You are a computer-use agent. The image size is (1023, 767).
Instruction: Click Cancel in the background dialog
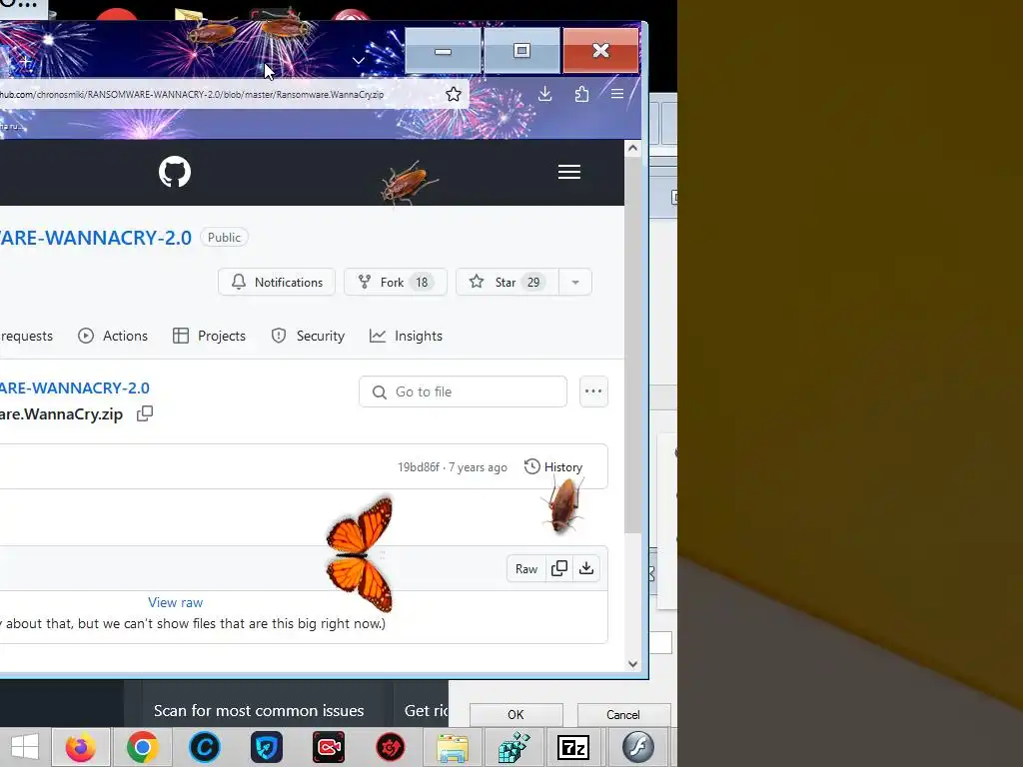pos(623,715)
